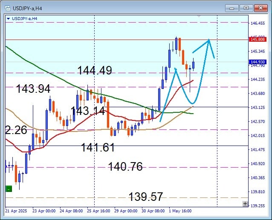Click the blue 144.930 current price label
Screen dimensions: 272x220
[258, 62]
